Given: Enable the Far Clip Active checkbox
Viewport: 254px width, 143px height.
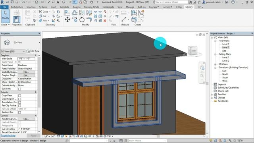Looking at the screenshot, I should point(19,106).
